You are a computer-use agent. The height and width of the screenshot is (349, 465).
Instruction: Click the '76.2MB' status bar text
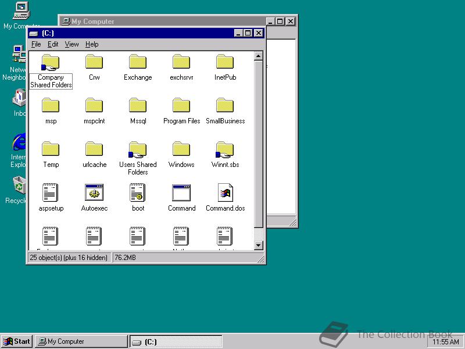tap(125, 258)
